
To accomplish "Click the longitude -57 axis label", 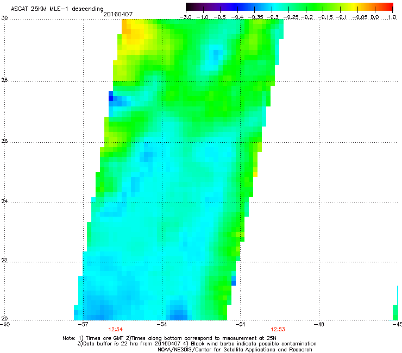I will tap(83, 324).
